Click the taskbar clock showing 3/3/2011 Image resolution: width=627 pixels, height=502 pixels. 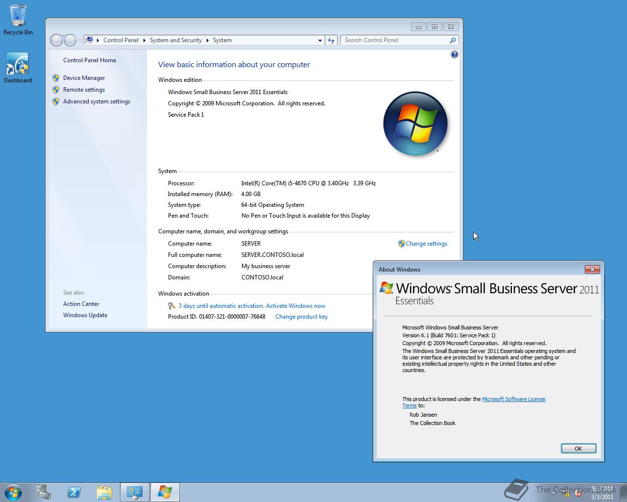(x=602, y=492)
